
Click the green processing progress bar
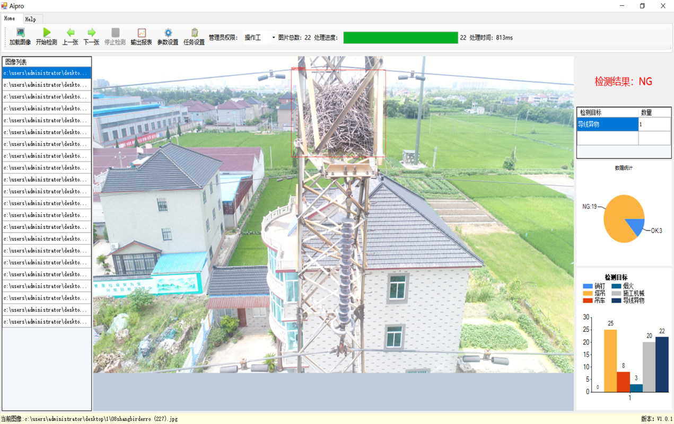tap(400, 38)
